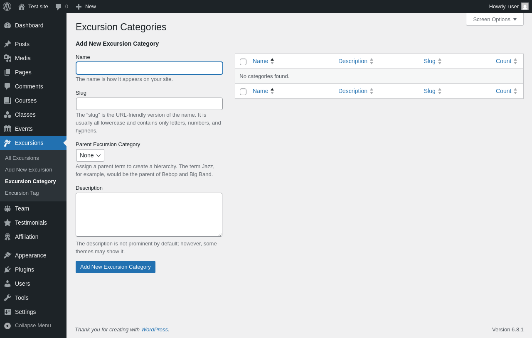Follow the WordPress footer link
The height and width of the screenshot is (338, 532).
(155, 329)
